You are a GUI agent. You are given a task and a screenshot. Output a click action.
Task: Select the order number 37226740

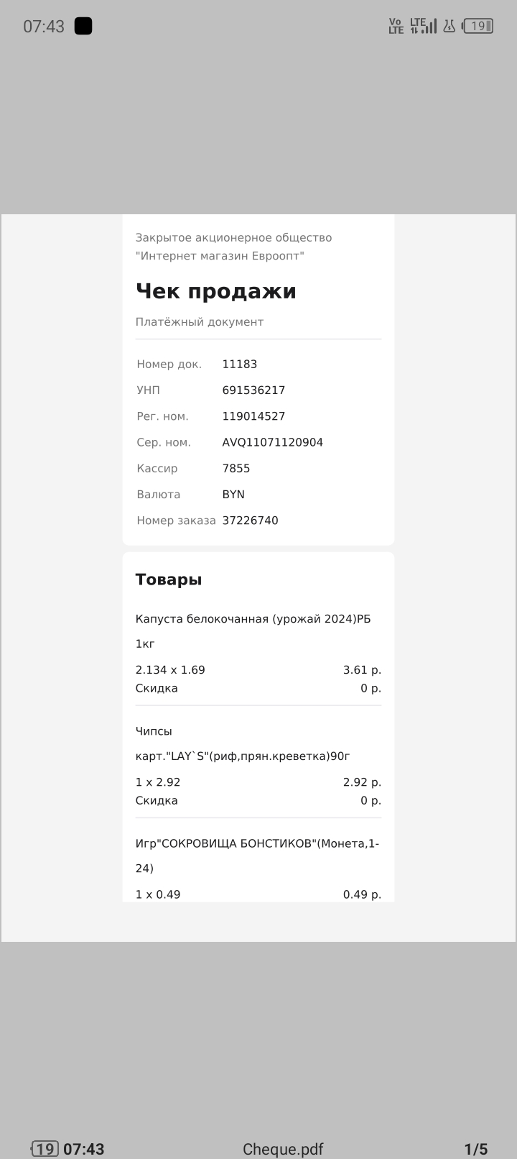tap(250, 521)
